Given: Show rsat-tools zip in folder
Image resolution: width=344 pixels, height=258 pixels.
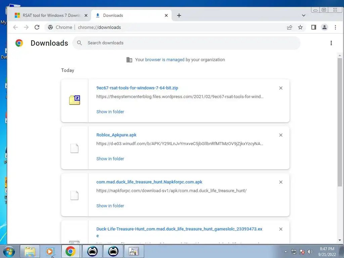Looking at the screenshot, I should tap(110, 112).
